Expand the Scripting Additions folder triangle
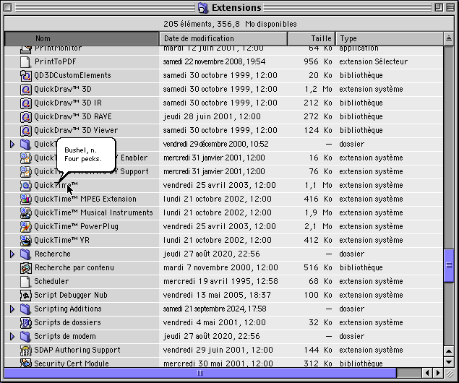The image size is (459, 383). (12, 309)
